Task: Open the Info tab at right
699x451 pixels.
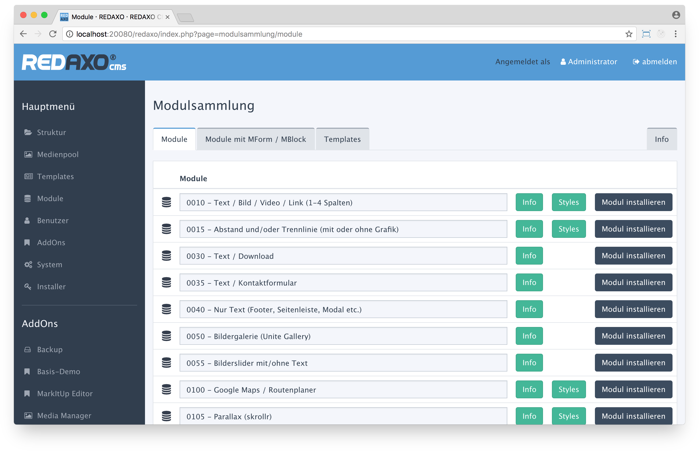Action: pos(661,139)
